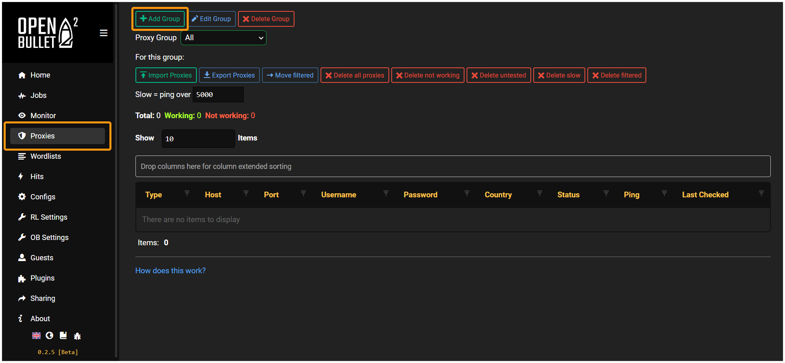Click Delete not working
The image size is (785, 363).
pos(428,75)
